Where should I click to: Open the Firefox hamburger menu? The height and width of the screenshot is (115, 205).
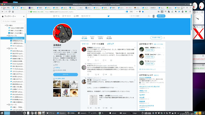tap(190, 11)
